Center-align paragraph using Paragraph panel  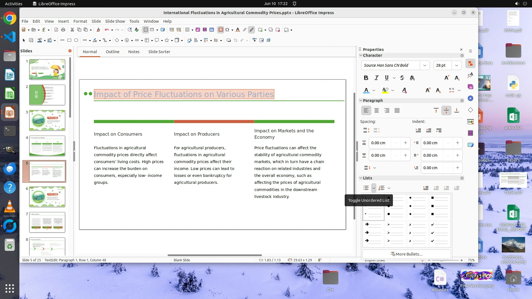pyautogui.click(x=376, y=110)
